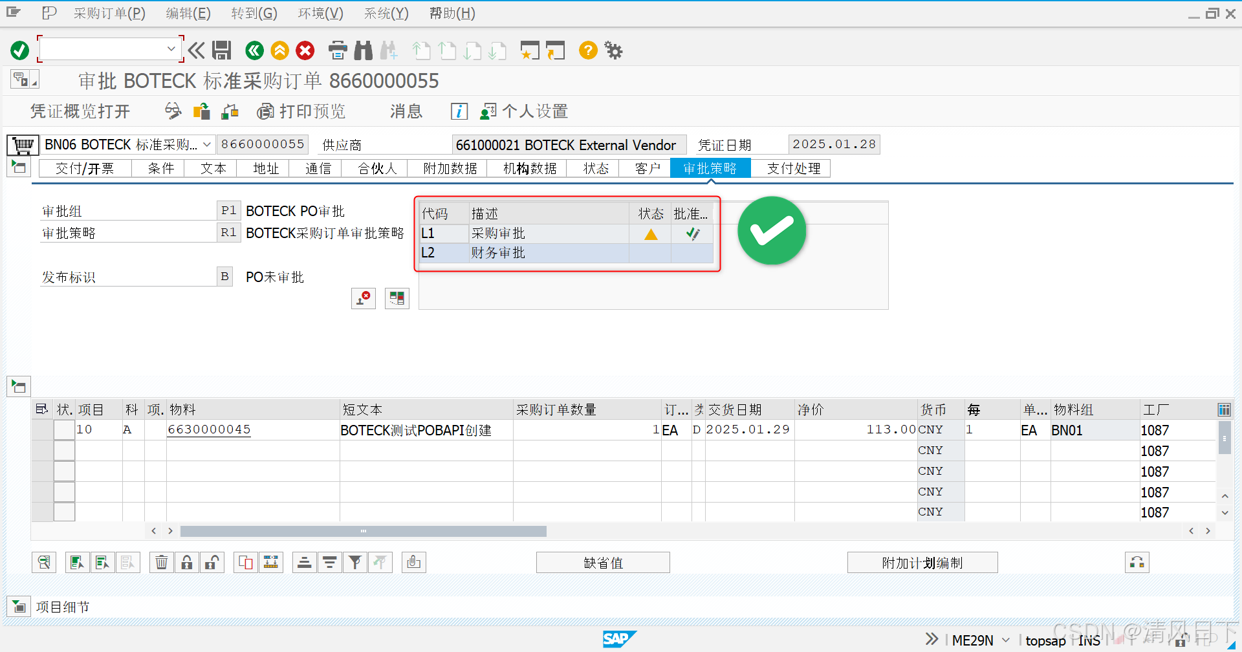Switch to the 条件 tab
The height and width of the screenshot is (652, 1242).
click(158, 168)
